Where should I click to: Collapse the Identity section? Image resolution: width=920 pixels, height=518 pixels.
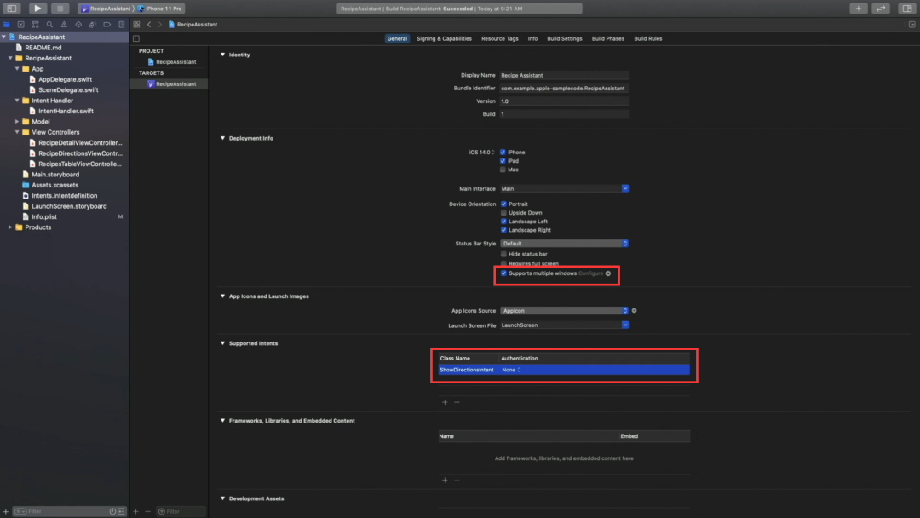(x=223, y=55)
